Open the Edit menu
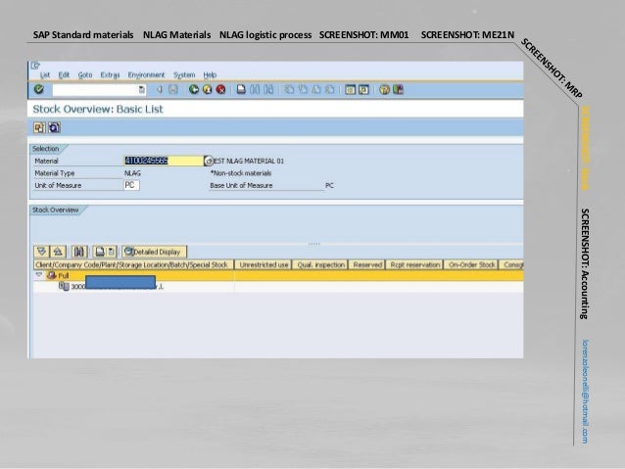The height and width of the screenshot is (469, 625). (64, 75)
